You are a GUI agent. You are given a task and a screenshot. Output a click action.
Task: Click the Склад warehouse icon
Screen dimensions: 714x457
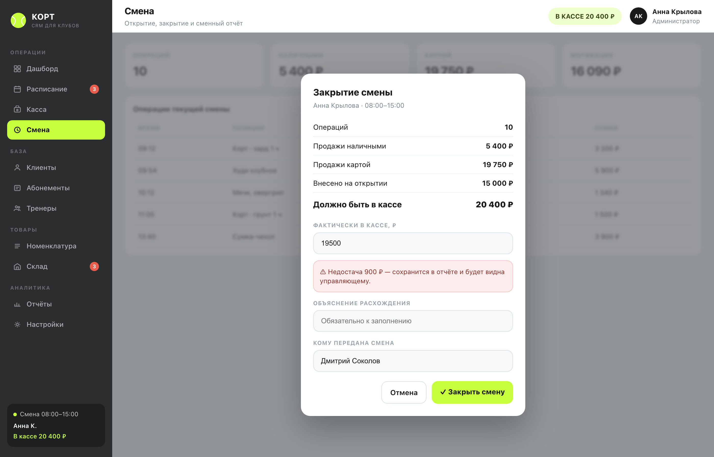pyautogui.click(x=17, y=266)
